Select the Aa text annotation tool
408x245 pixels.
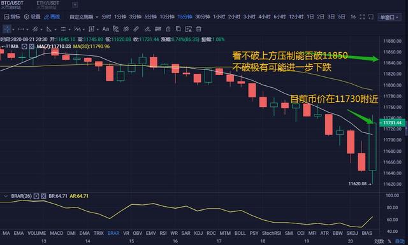(x=105, y=29)
